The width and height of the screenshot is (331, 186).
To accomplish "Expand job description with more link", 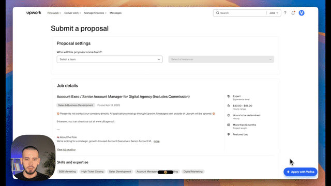I will [x=156, y=141].
